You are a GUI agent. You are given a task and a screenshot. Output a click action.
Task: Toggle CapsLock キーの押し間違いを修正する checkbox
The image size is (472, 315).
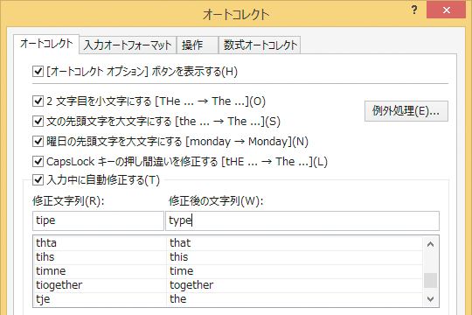point(38,161)
